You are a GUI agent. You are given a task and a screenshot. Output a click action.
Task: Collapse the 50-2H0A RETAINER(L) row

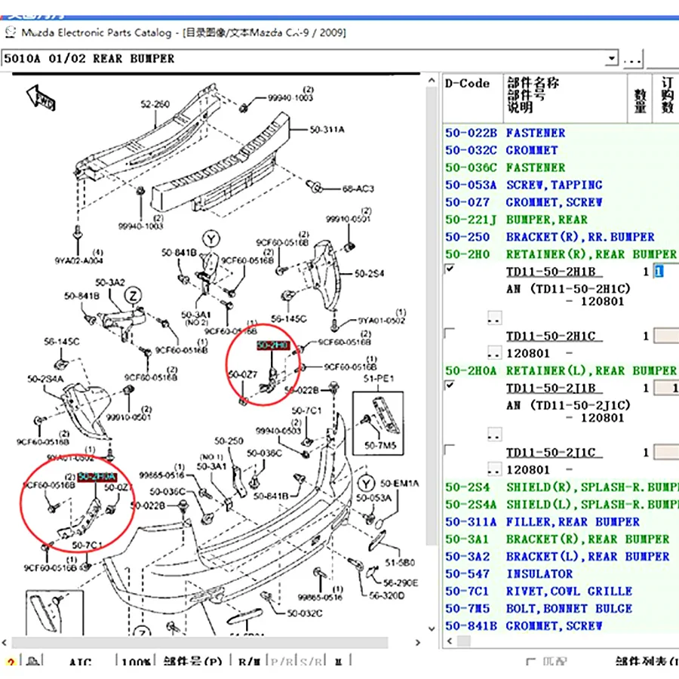(561, 370)
